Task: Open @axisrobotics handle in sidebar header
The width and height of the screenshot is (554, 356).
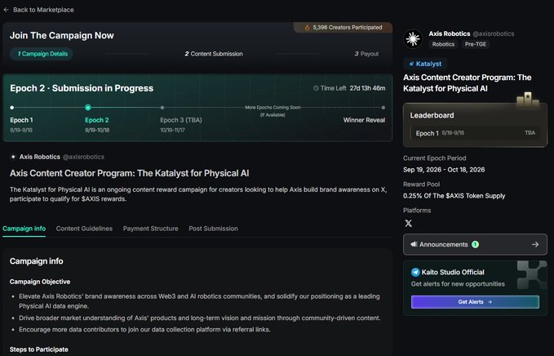Action: pyautogui.click(x=494, y=34)
